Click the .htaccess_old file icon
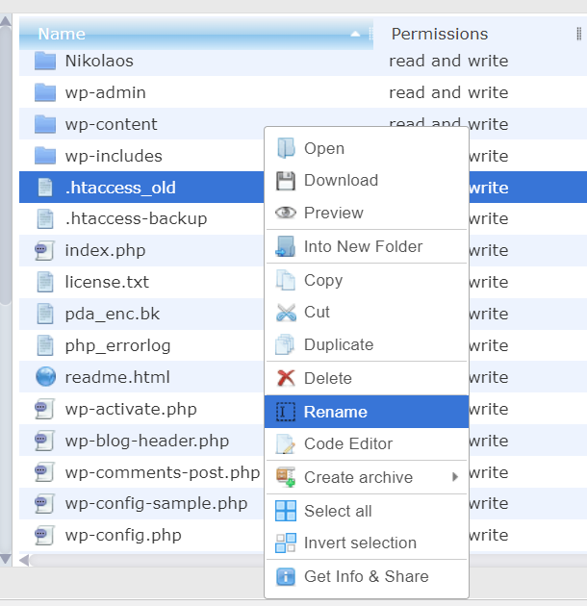 (x=45, y=188)
